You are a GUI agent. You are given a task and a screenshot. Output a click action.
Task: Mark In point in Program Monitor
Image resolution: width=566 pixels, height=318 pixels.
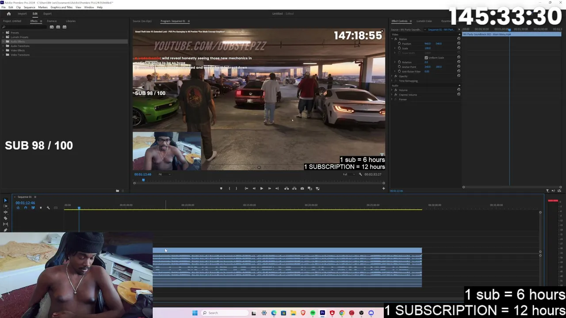[229, 189]
